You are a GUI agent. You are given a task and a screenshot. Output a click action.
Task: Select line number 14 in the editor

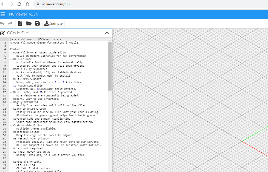point(4,82)
